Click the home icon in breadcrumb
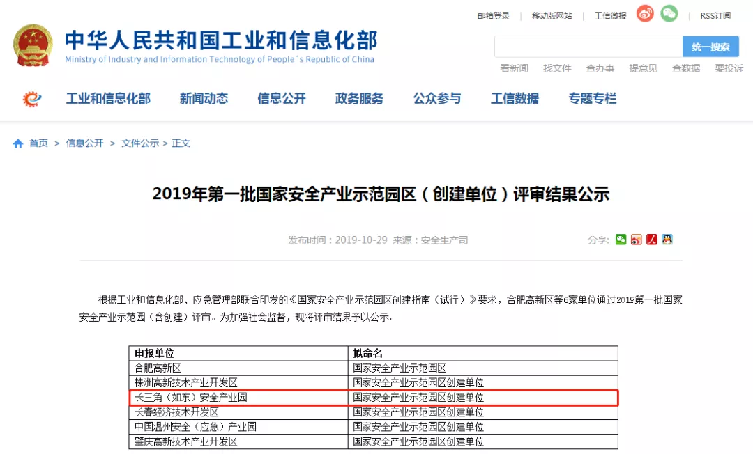 (18, 143)
